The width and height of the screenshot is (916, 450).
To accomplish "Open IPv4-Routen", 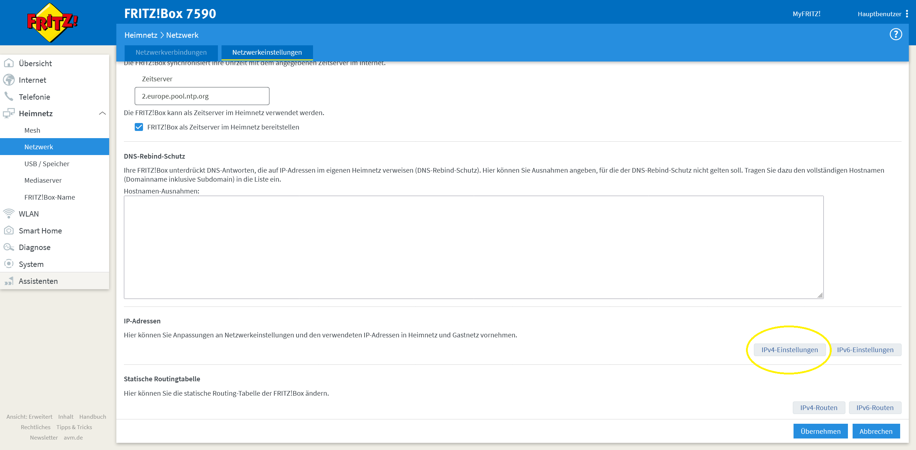I will click(x=819, y=408).
